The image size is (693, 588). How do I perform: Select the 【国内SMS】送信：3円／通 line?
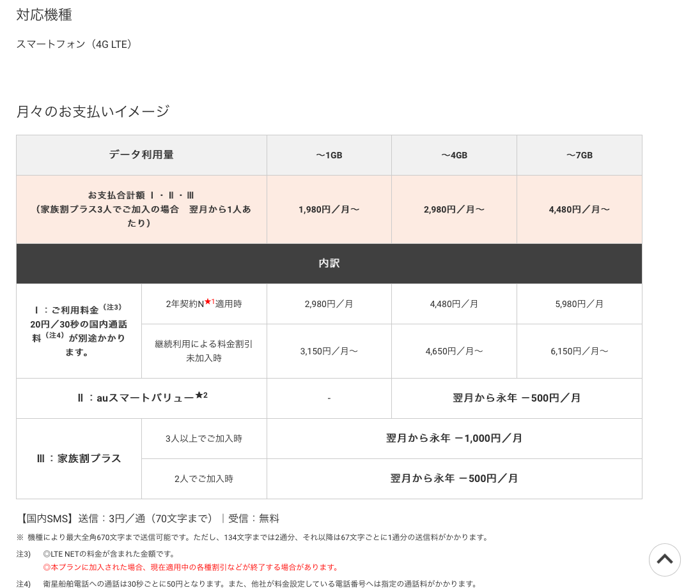[x=149, y=518]
